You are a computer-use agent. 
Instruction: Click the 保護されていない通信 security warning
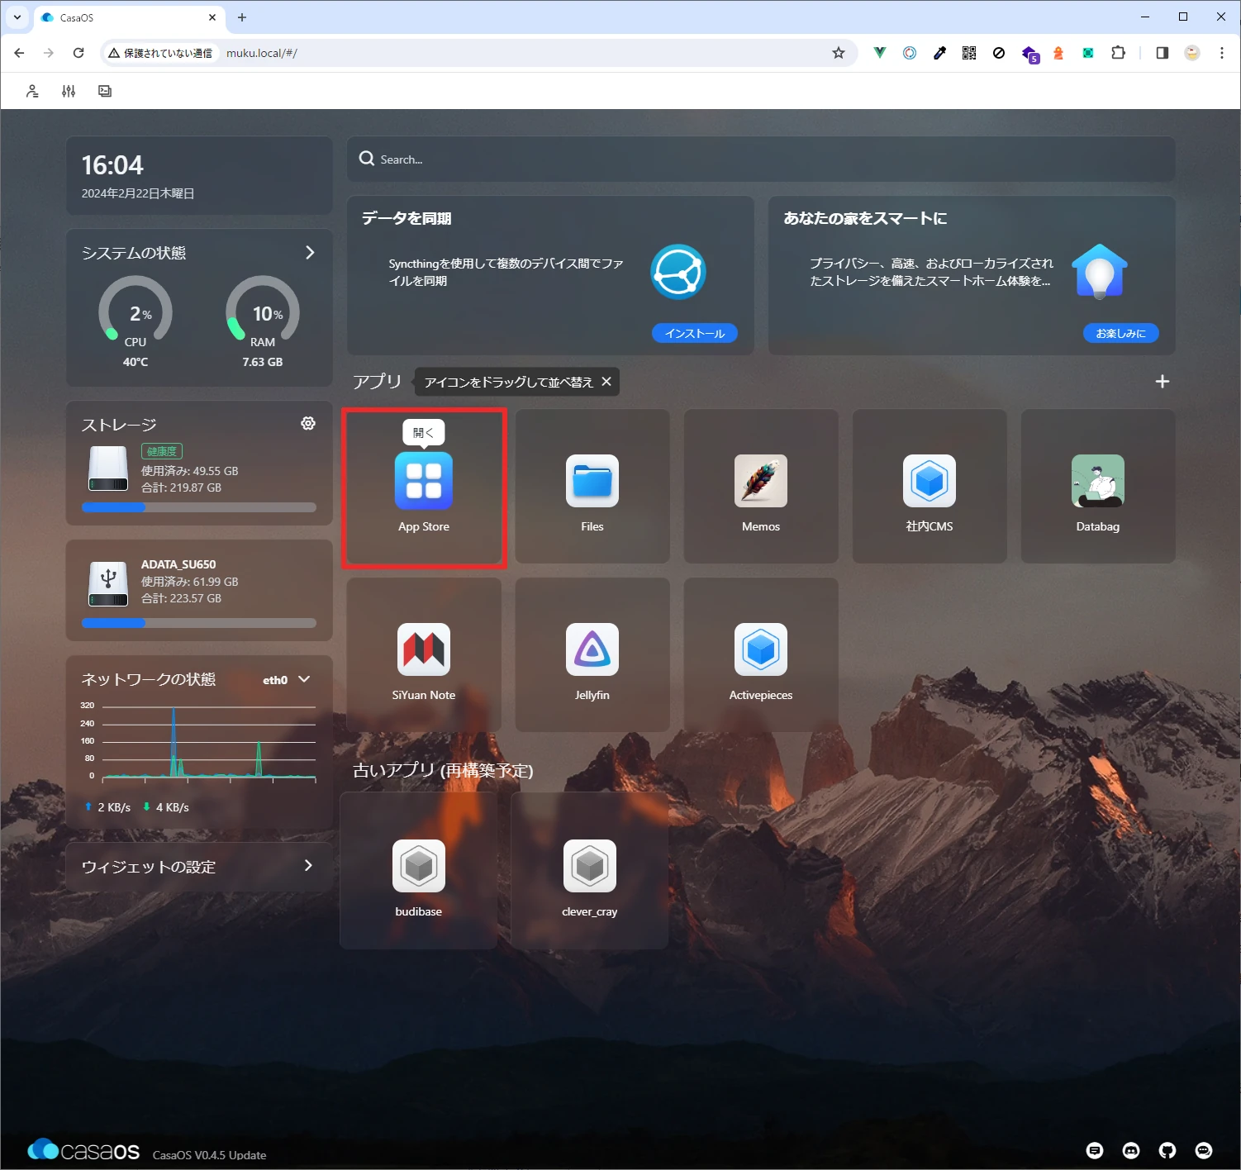click(160, 53)
